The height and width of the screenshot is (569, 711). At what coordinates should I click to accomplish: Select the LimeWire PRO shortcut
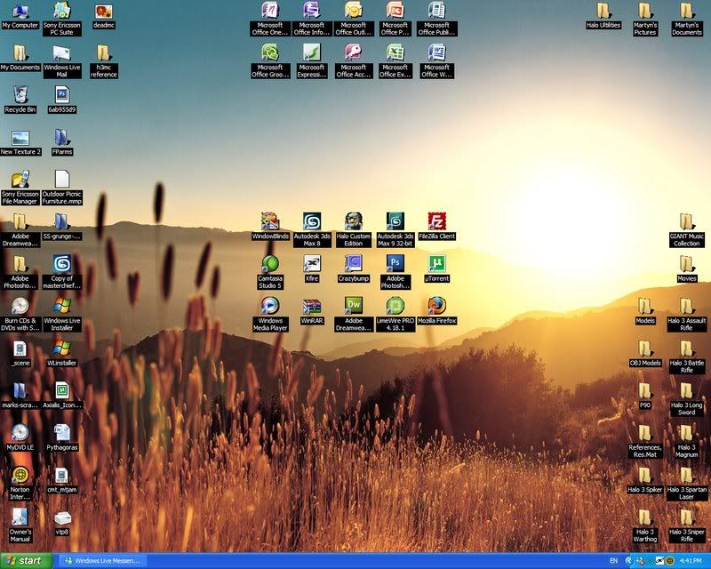pyautogui.click(x=395, y=305)
